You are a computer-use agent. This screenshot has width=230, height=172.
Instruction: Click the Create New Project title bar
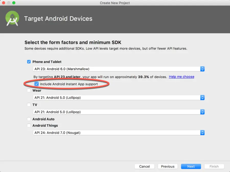click(115, 3)
